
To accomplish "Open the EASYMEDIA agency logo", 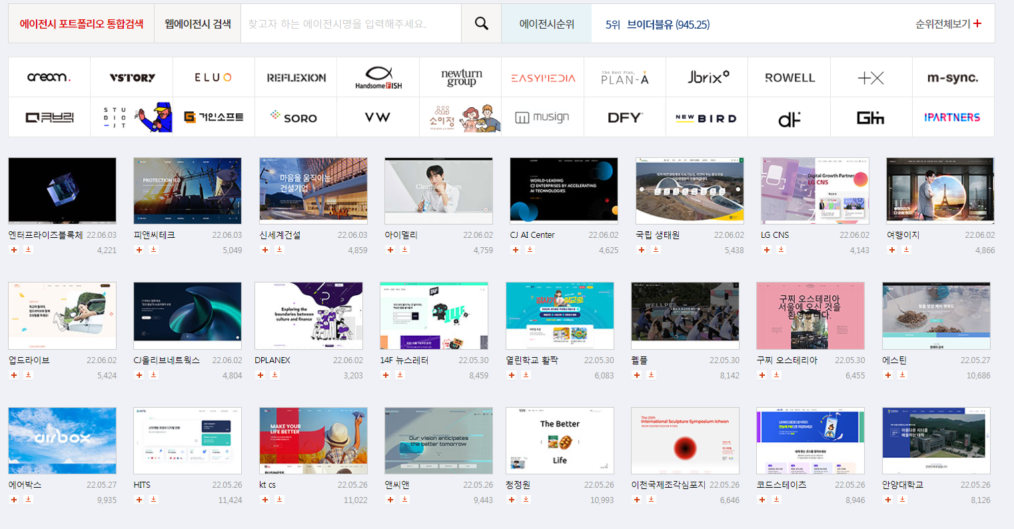I will tap(542, 77).
